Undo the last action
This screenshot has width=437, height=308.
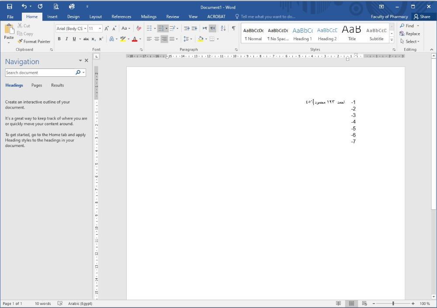click(24, 6)
